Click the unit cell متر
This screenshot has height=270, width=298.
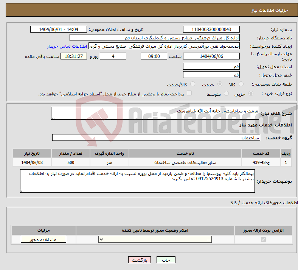(x=109, y=162)
